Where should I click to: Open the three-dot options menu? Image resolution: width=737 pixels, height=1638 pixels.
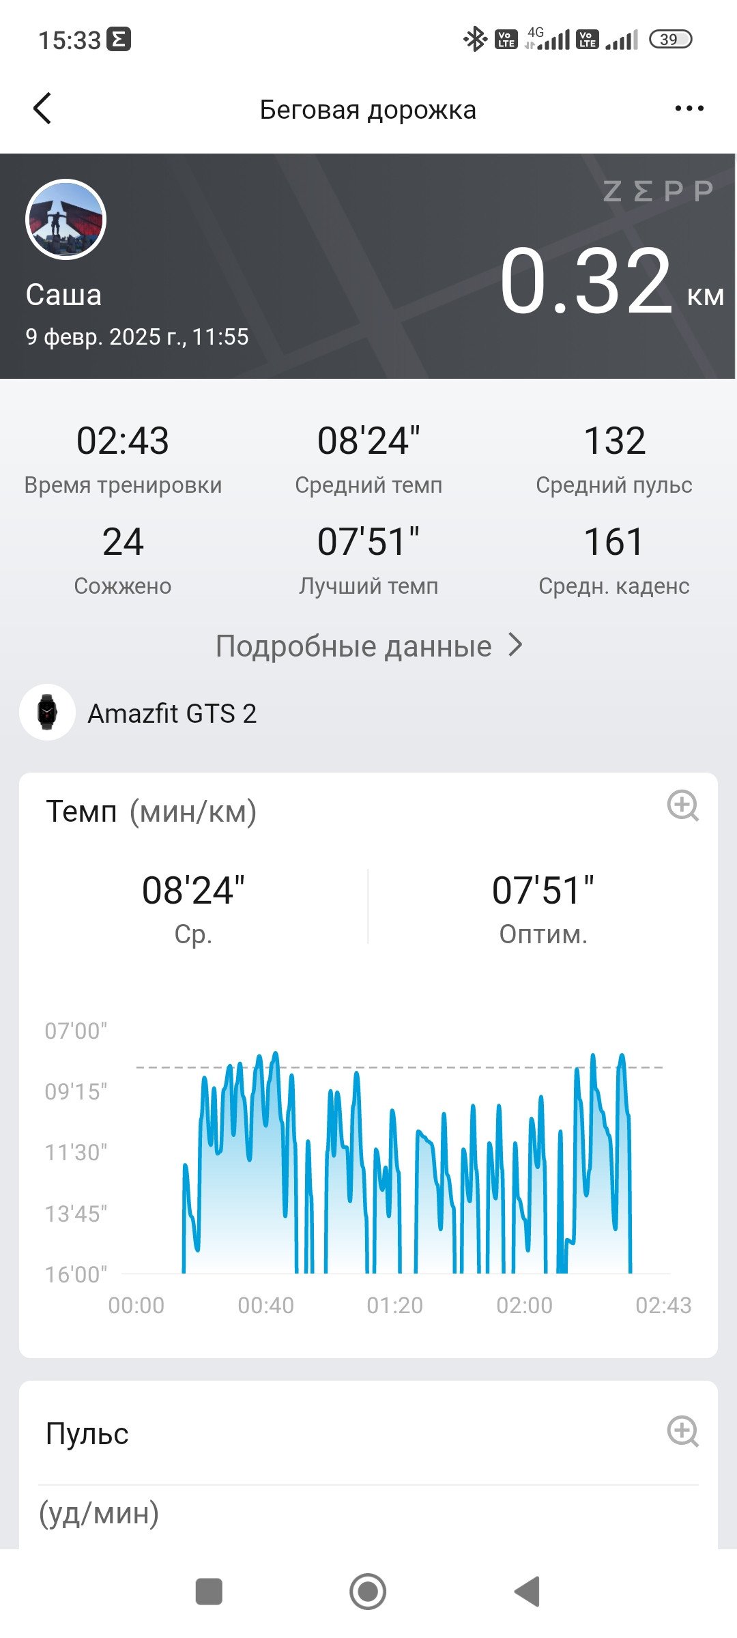click(x=689, y=109)
